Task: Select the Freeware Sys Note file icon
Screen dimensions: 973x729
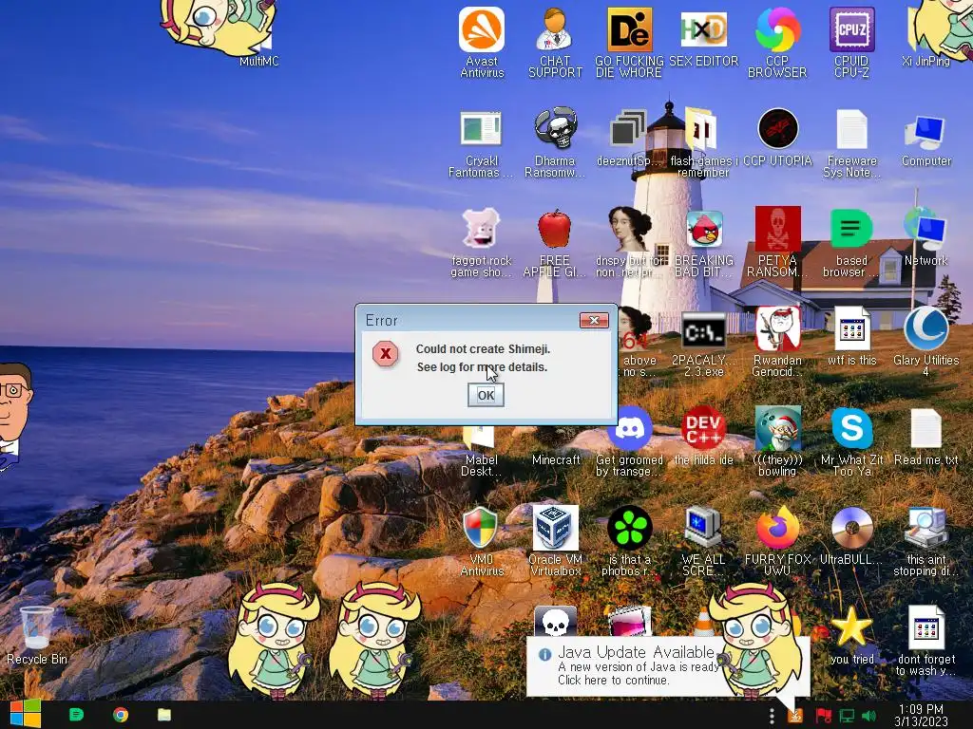Action: coord(851,144)
